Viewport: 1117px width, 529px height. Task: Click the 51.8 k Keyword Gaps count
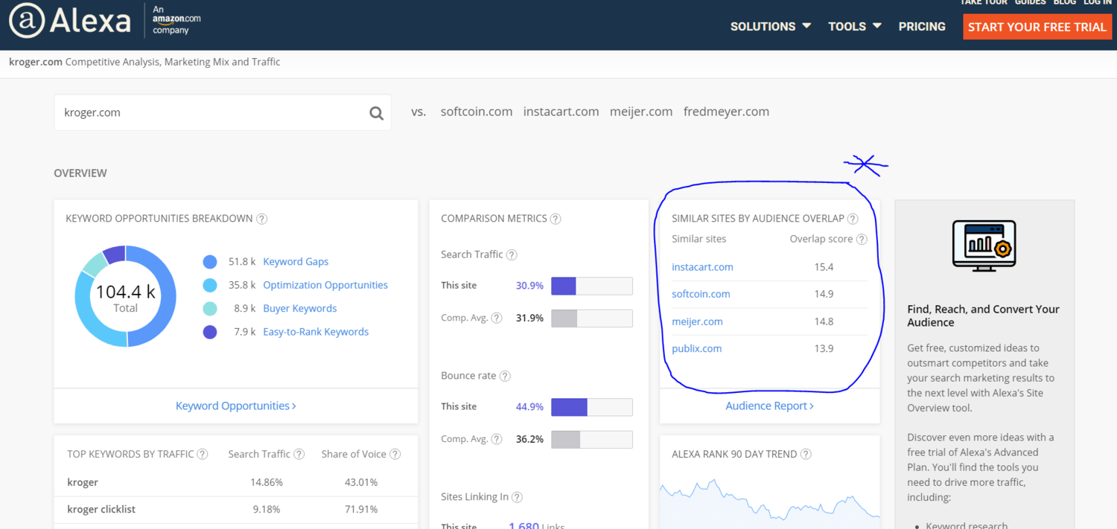click(x=242, y=262)
